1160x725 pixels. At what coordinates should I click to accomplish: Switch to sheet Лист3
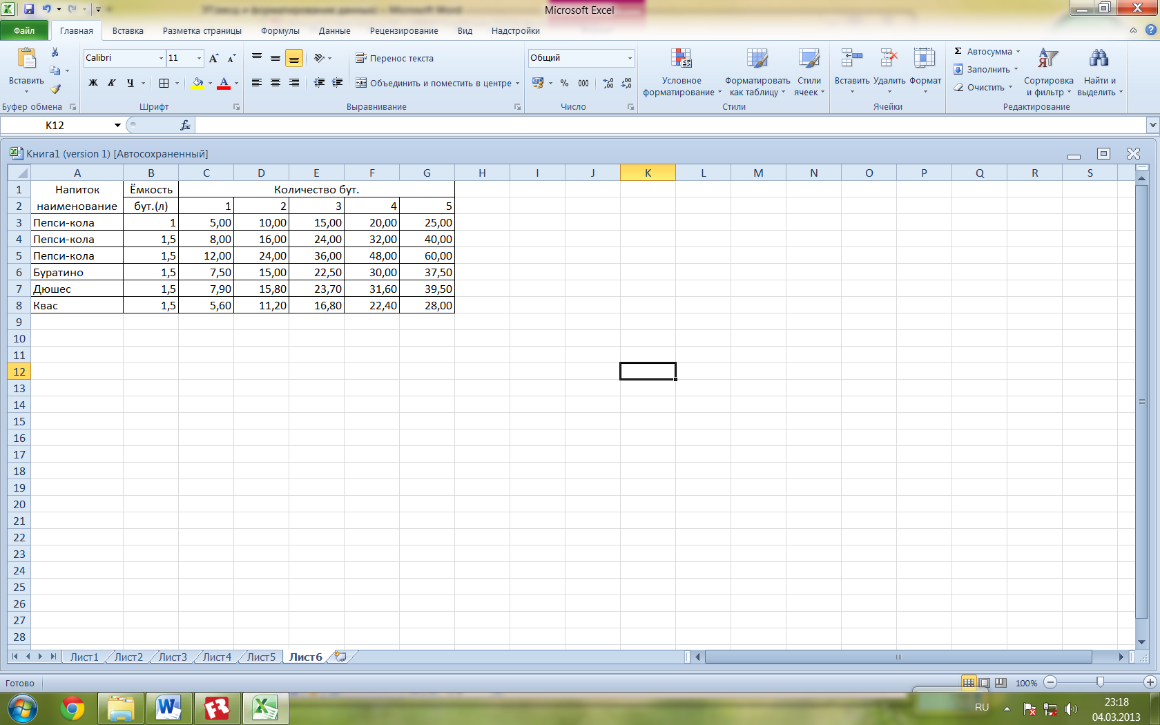(173, 657)
